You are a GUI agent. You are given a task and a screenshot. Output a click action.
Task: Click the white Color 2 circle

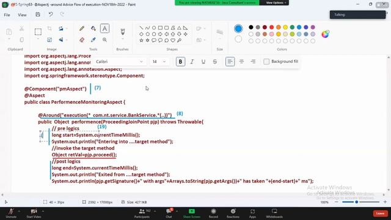tap(238, 39)
